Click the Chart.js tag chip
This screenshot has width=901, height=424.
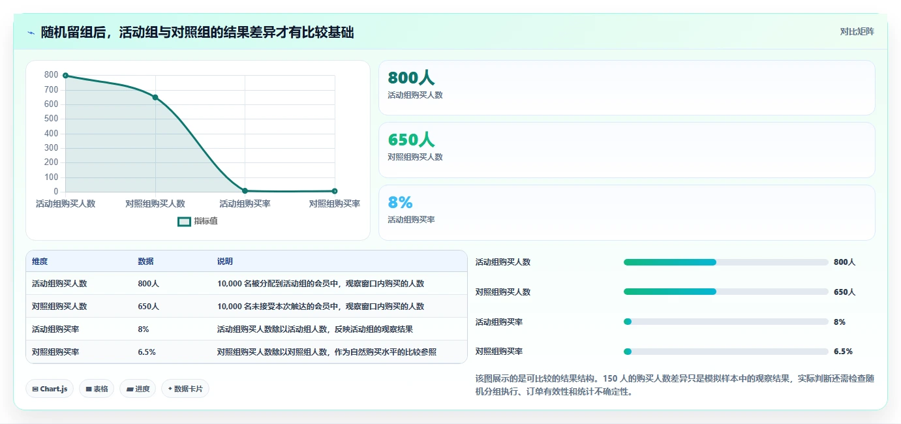click(x=50, y=389)
